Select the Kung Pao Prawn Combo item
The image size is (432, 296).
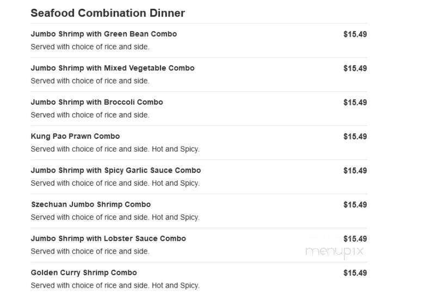[x=75, y=136]
